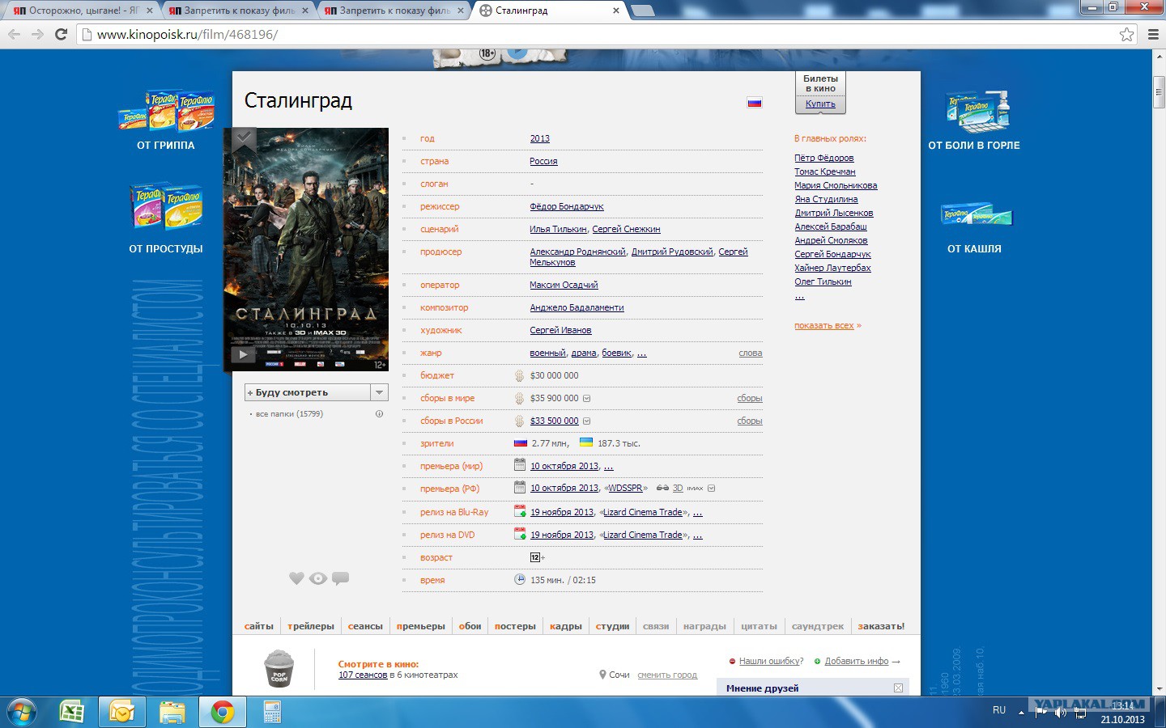Open the кадры tab
This screenshot has height=728, width=1166.
coord(566,626)
